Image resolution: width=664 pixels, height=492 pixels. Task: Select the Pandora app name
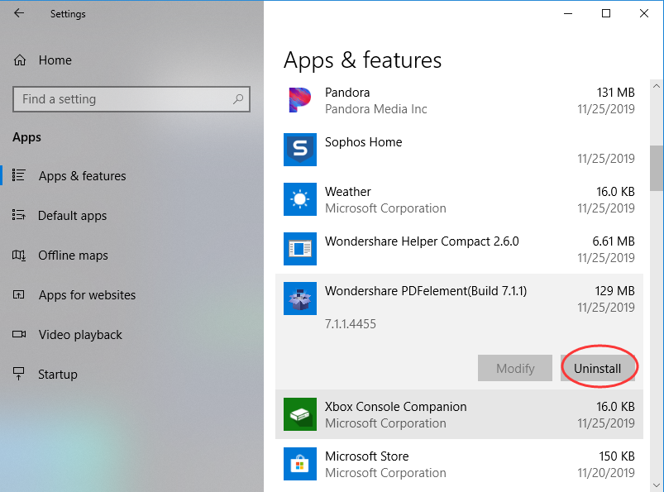tap(347, 93)
